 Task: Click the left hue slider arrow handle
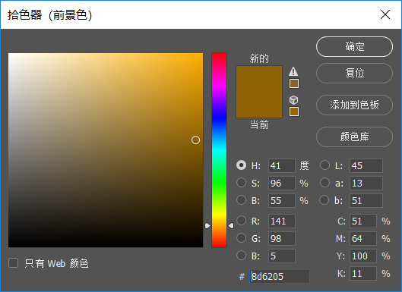tap(207, 225)
